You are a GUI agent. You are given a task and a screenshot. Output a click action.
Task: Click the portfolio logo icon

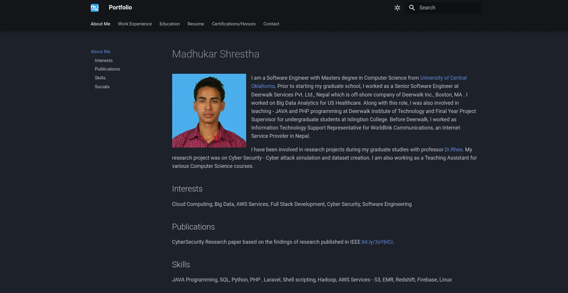[94, 7]
